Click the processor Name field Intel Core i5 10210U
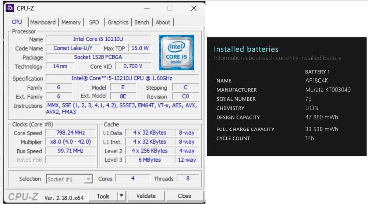Image resolution: width=368 pixels, height=204 pixels. 98,39
